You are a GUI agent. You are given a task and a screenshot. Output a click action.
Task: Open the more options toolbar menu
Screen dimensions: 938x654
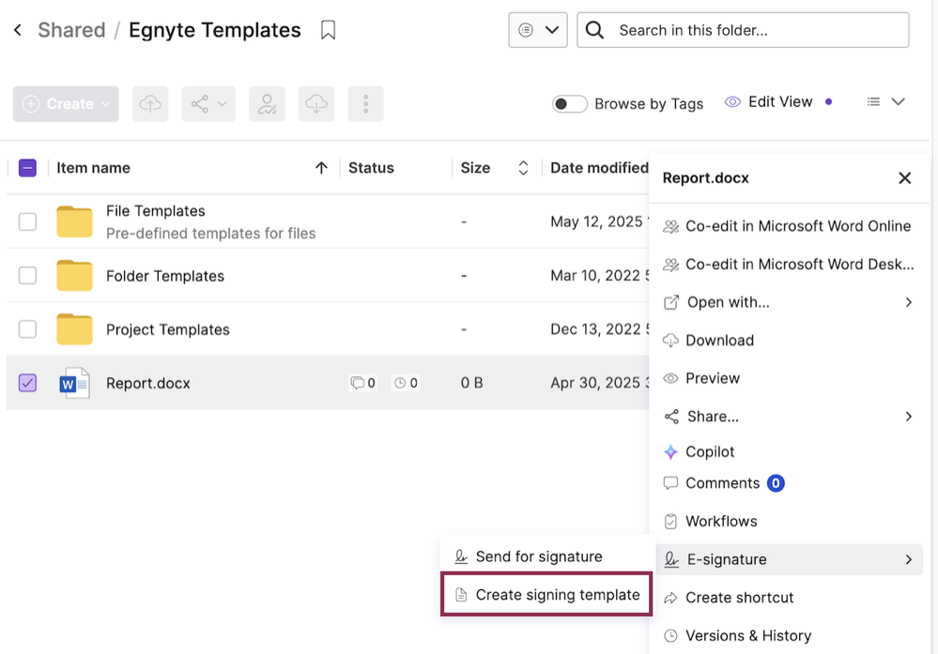(x=365, y=104)
